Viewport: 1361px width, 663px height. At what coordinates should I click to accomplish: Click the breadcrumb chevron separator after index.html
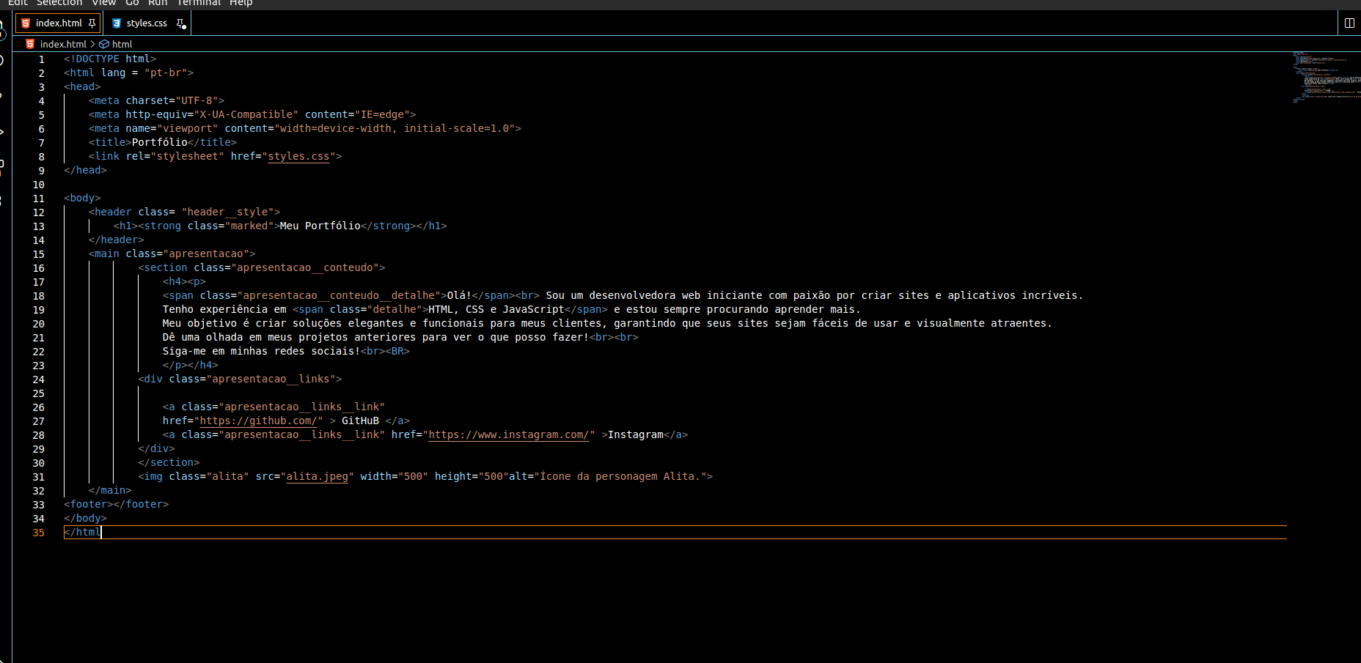[x=93, y=44]
